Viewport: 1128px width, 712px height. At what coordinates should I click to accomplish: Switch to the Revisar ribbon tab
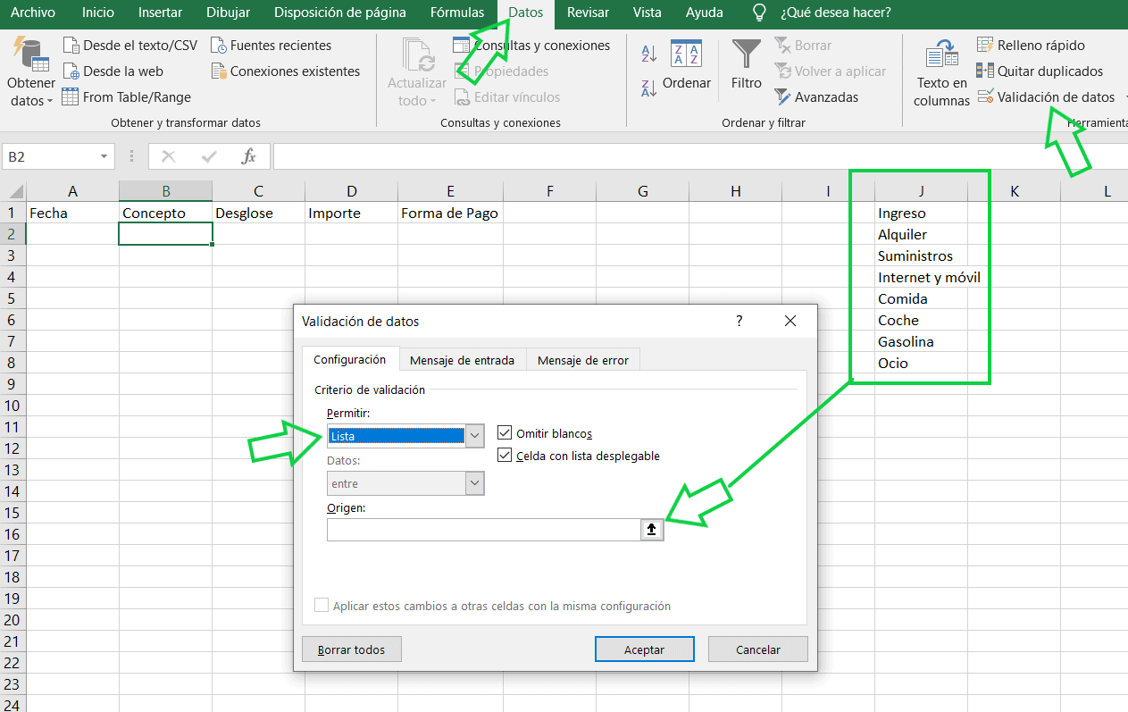pyautogui.click(x=588, y=13)
